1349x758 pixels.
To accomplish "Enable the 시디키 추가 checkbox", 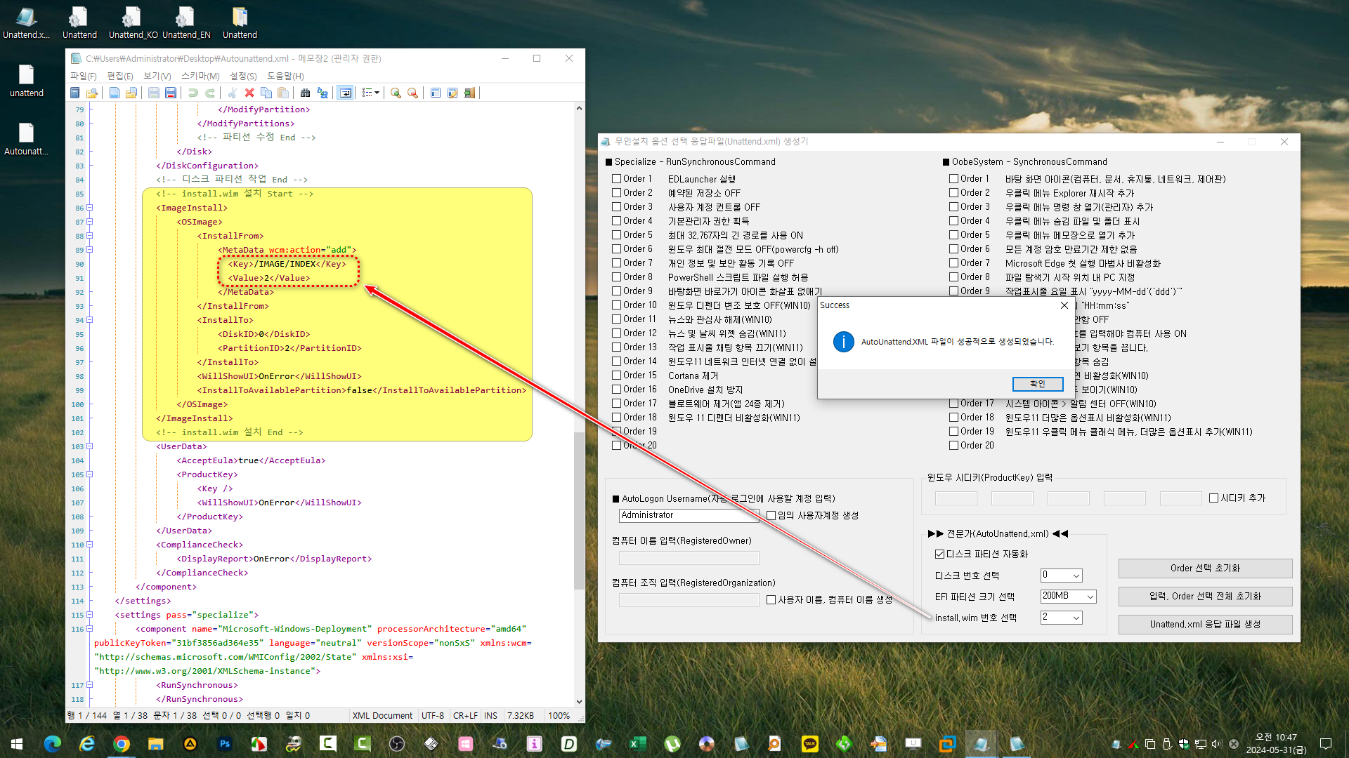I will 1213,498.
